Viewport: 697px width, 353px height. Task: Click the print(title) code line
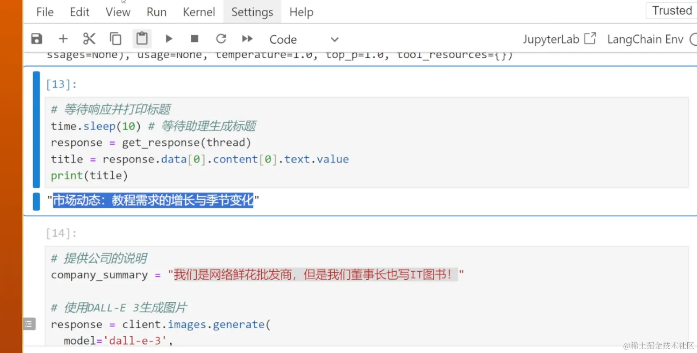coord(89,175)
